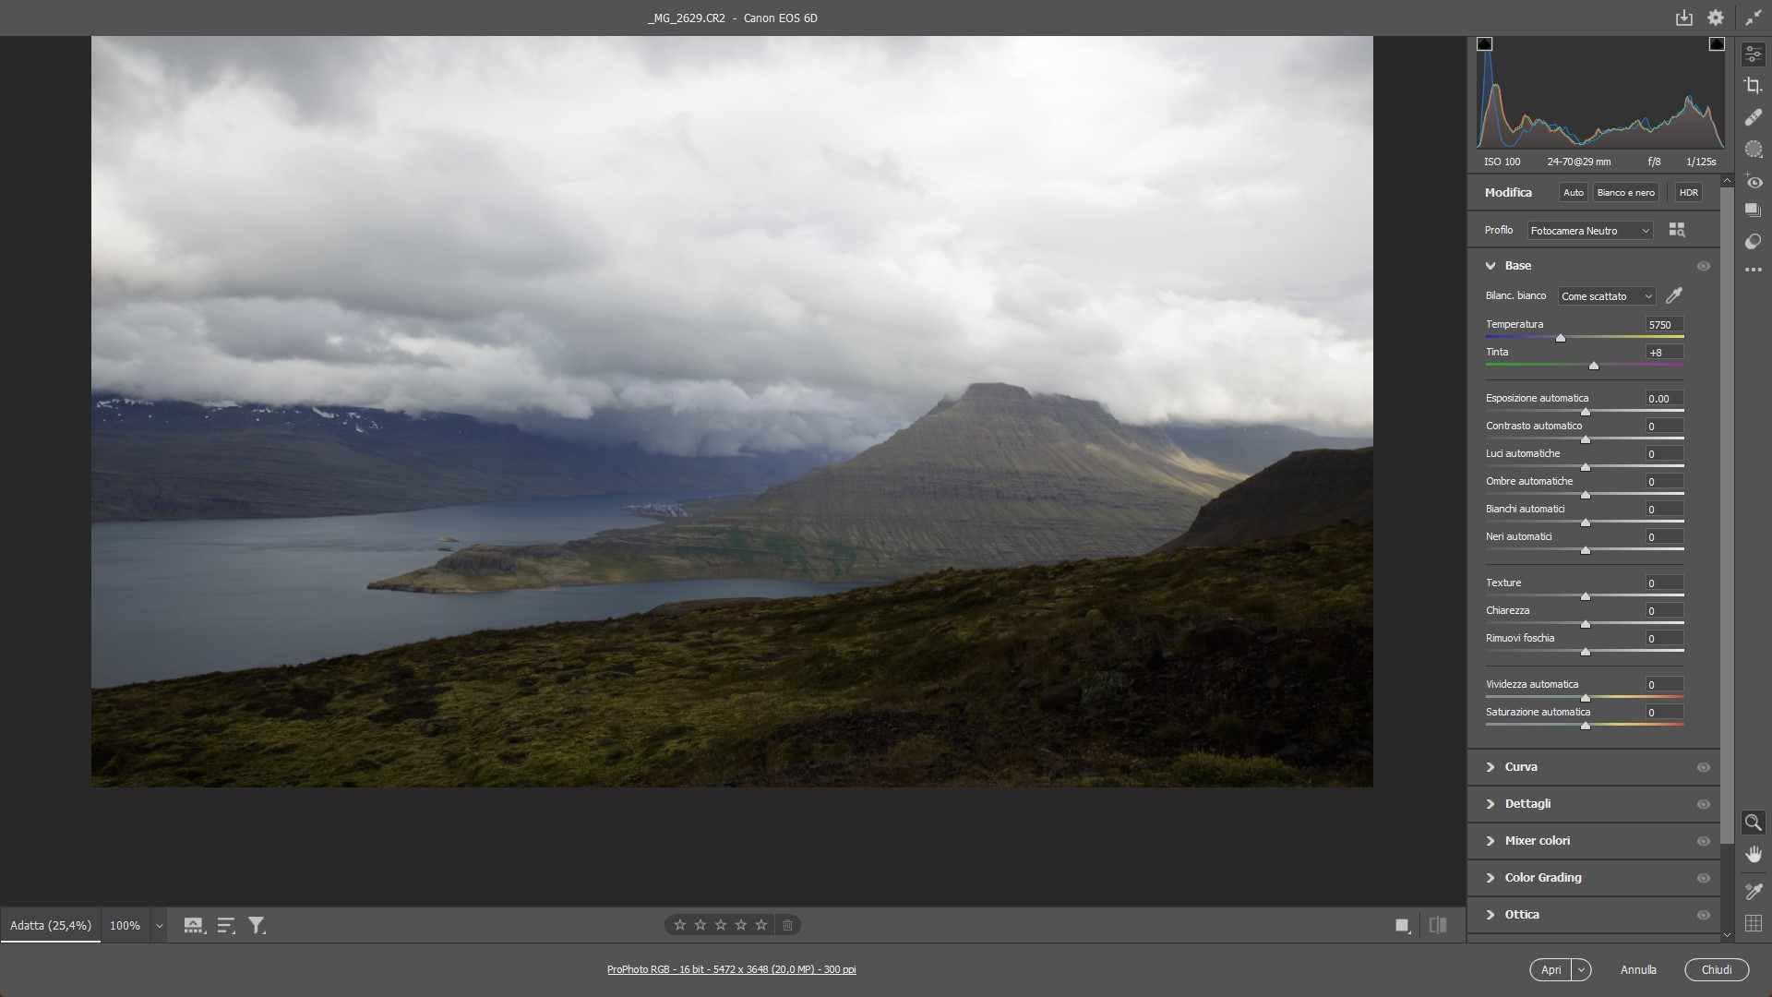1772x997 pixels.
Task: Click the Tinta slider handle
Action: point(1594,366)
